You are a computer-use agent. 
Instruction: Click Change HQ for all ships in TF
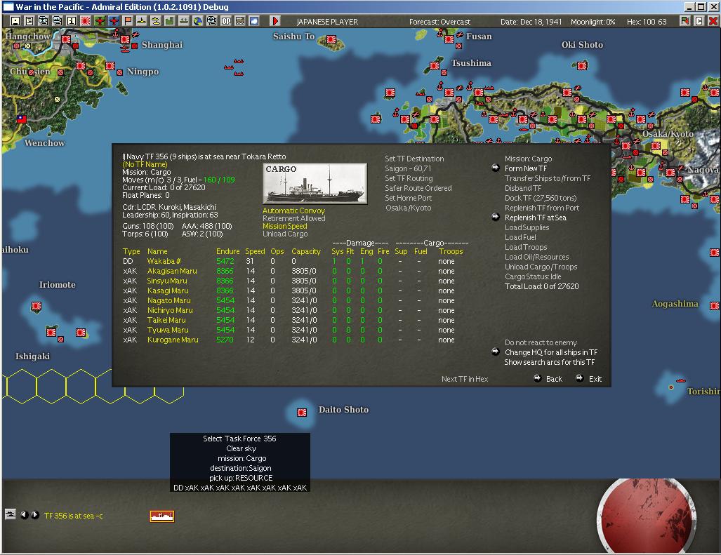tap(551, 352)
